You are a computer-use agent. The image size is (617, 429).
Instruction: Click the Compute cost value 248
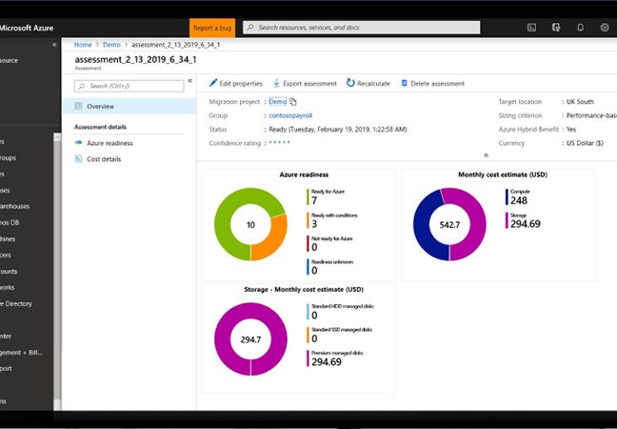[x=519, y=200]
